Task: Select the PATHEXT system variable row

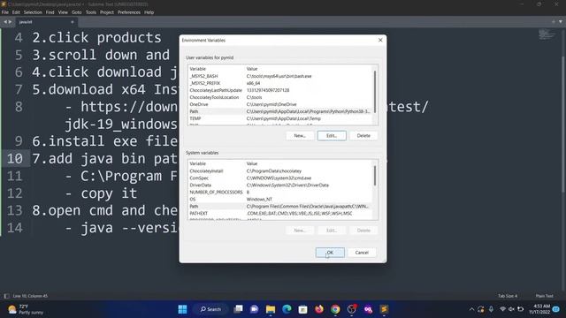Action: 280,214
